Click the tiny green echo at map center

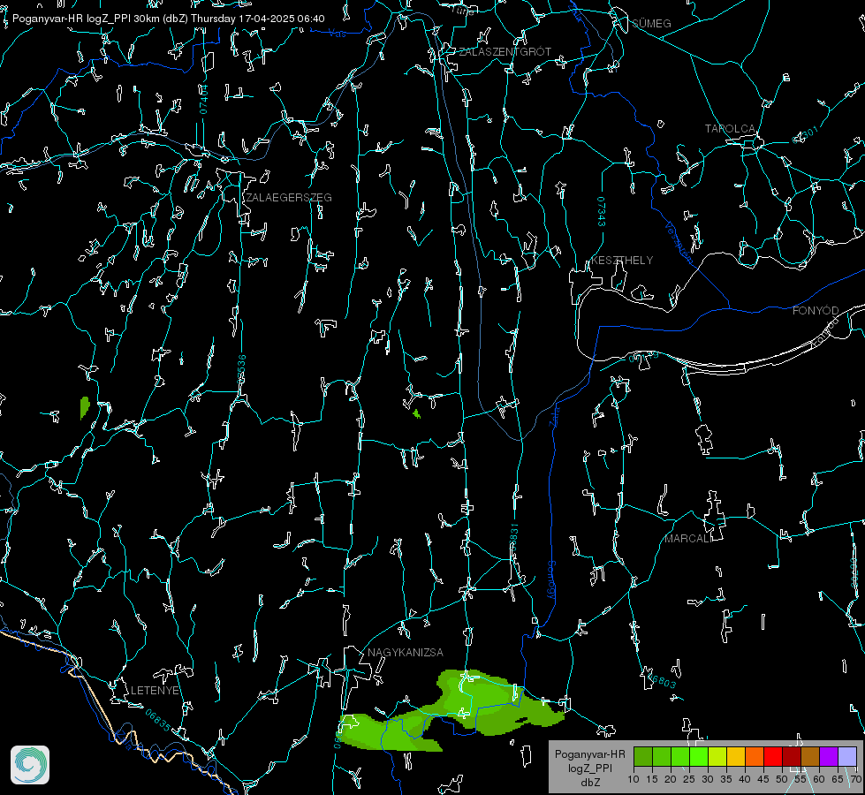(x=416, y=413)
